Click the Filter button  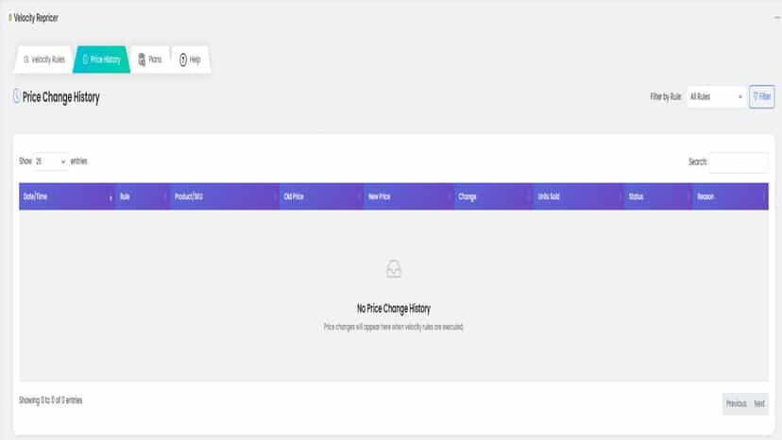coord(761,96)
